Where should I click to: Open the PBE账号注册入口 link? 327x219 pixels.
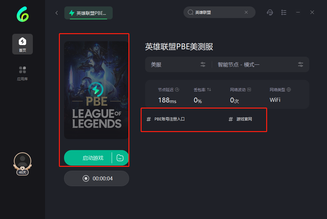click(166, 119)
